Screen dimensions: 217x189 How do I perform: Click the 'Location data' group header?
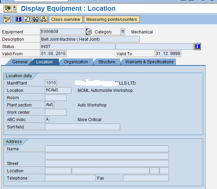[19, 76]
